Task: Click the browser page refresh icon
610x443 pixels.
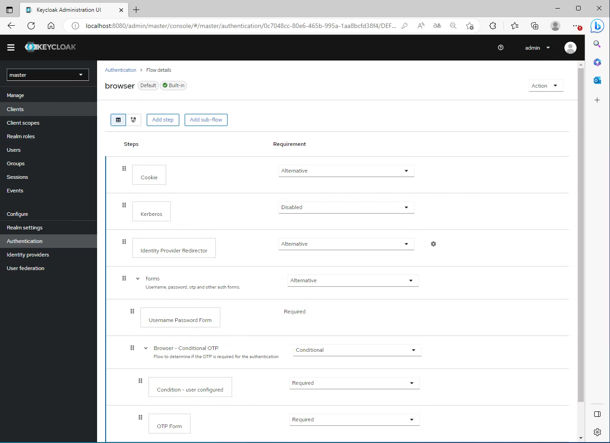Action: tap(31, 26)
